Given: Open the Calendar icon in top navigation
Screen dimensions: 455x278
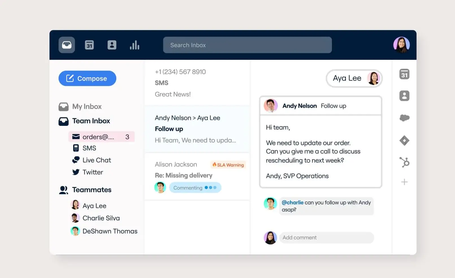Looking at the screenshot, I should click(89, 45).
